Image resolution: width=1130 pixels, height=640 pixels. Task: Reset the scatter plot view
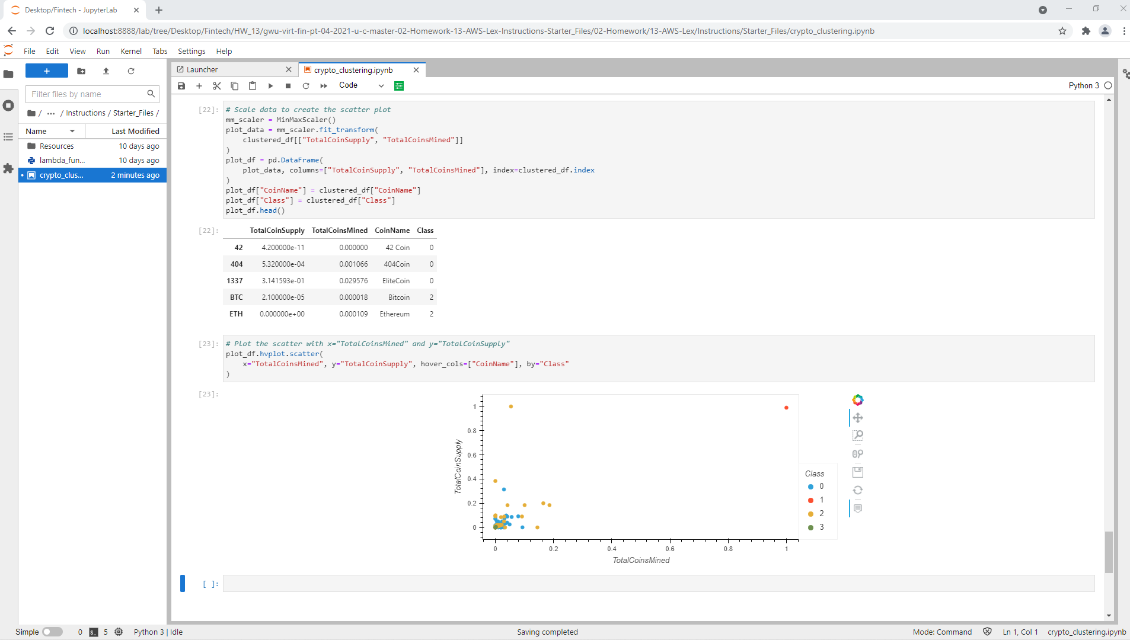858,490
